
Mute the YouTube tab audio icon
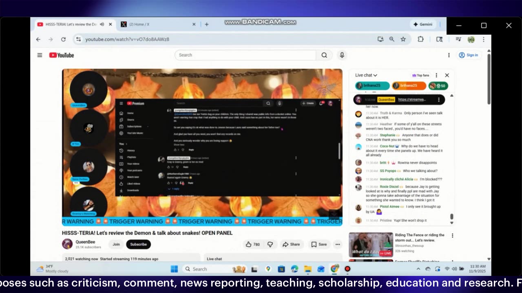tap(102, 24)
